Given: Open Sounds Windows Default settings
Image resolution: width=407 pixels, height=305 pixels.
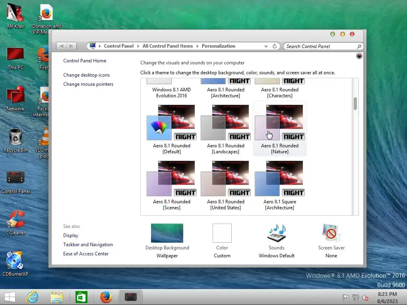Looking at the screenshot, I should coord(277,241).
